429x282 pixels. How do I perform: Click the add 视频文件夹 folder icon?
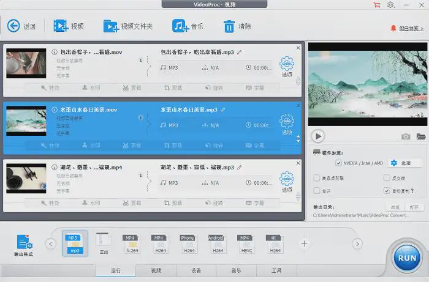coord(110,26)
